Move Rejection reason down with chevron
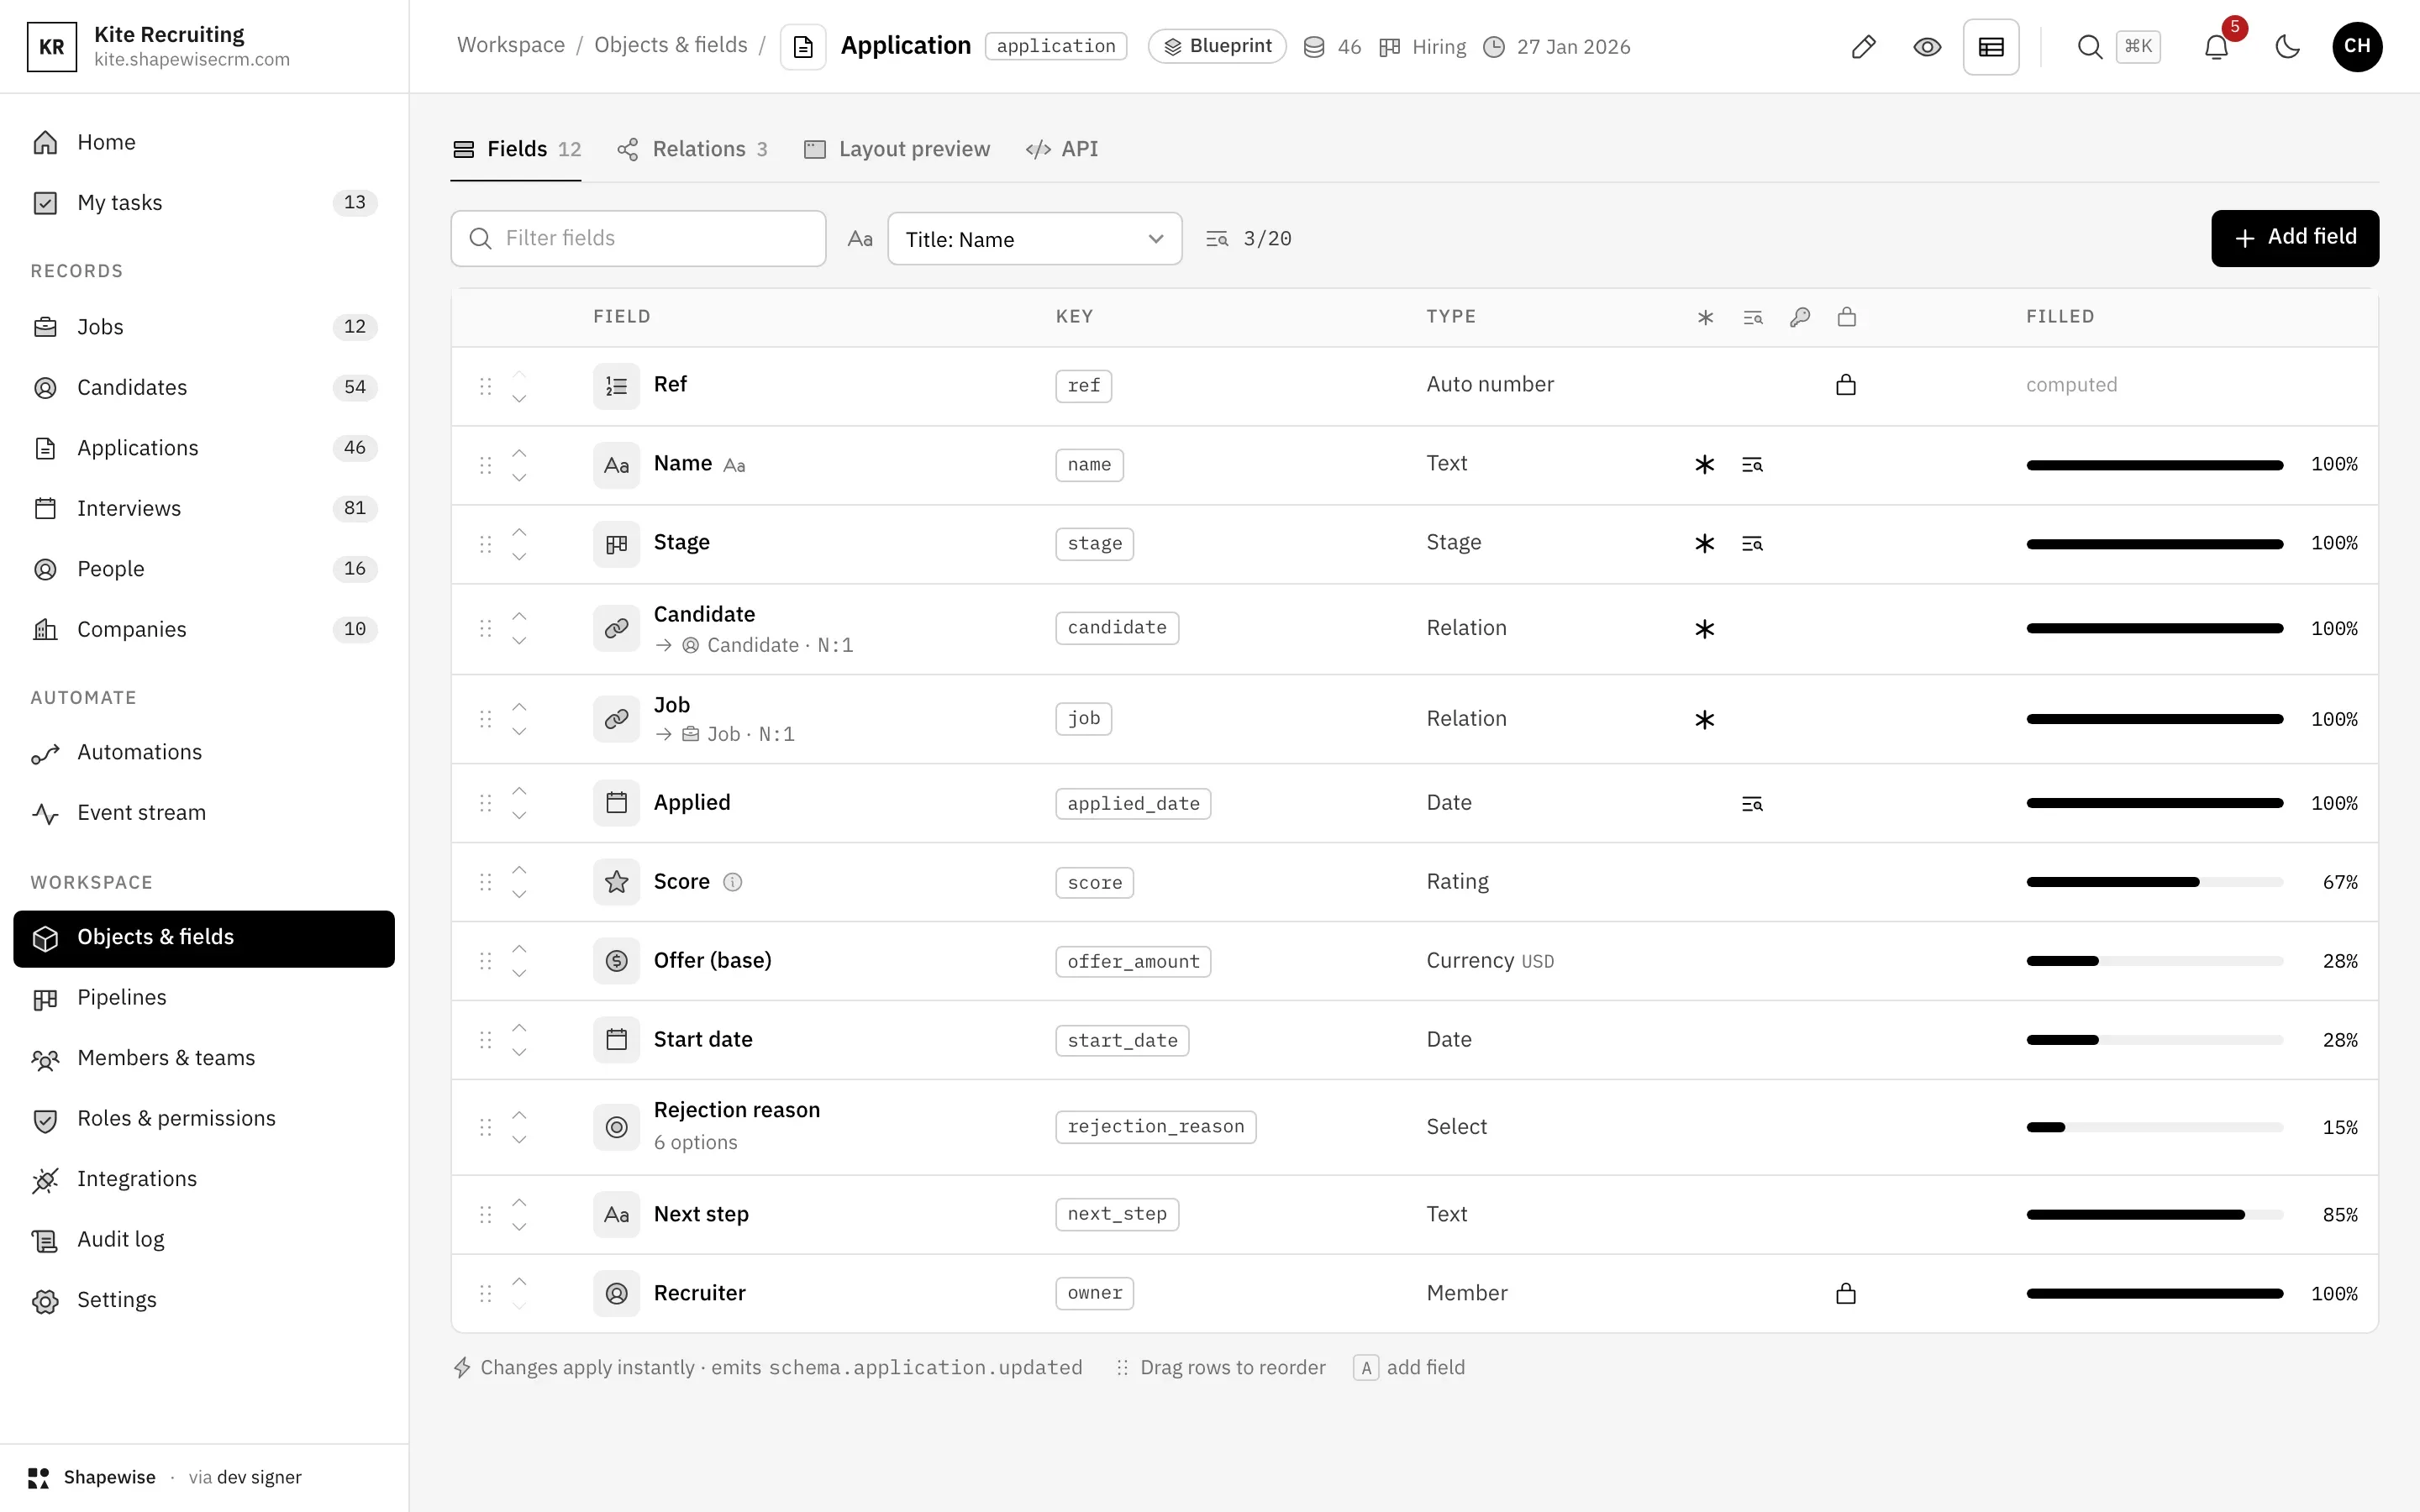Screen dimensions: 2420x1512 pos(519,1140)
